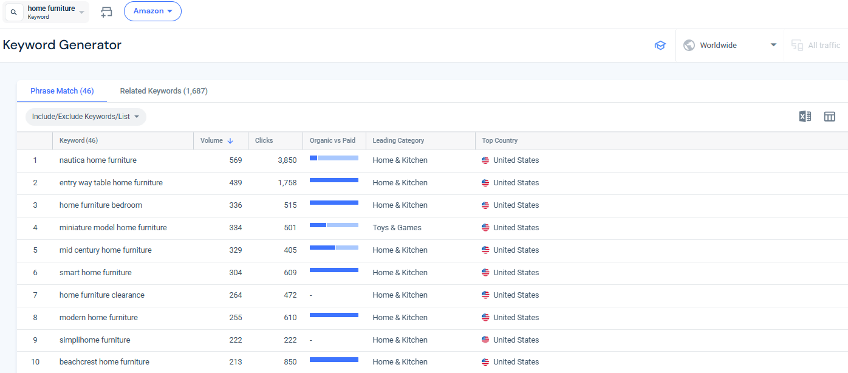Open the column settings icon

(x=830, y=117)
